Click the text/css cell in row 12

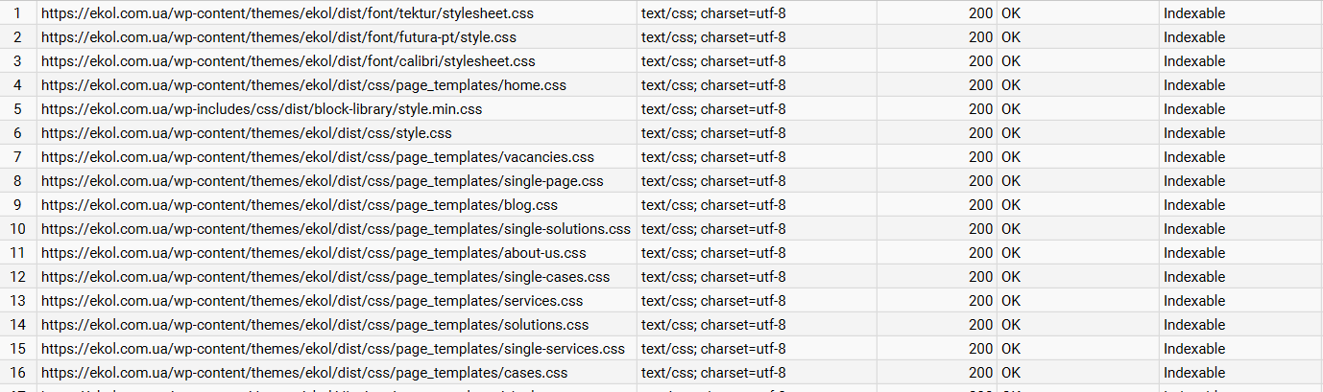[x=713, y=277]
